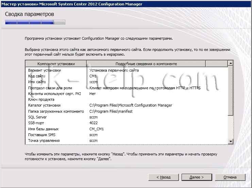The image size is (252, 188).
Task: Select the "Папка загруженных компоненто" row
Action: [127, 111]
